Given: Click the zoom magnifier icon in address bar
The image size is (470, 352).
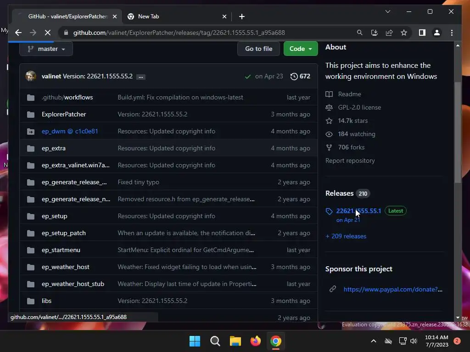Looking at the screenshot, I should coord(359,33).
